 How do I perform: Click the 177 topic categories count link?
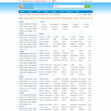tap(25, 15)
